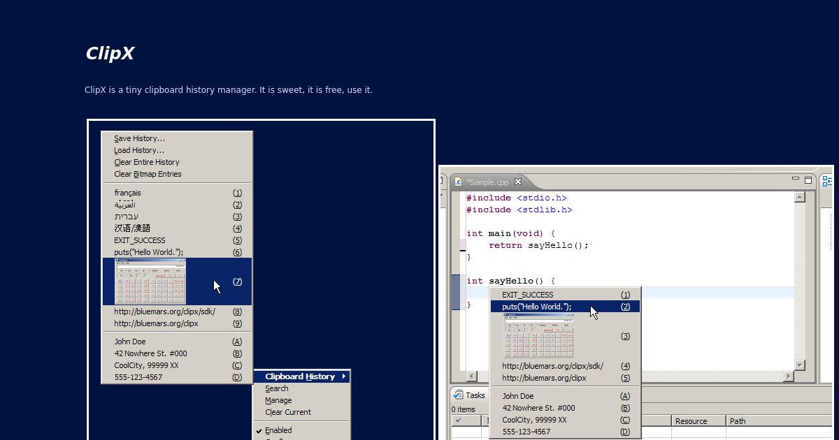Viewport: 839px width, 440px height.
Task: Pick CoolCity, 99999 XX (C) in editor popup
Action: click(565, 420)
